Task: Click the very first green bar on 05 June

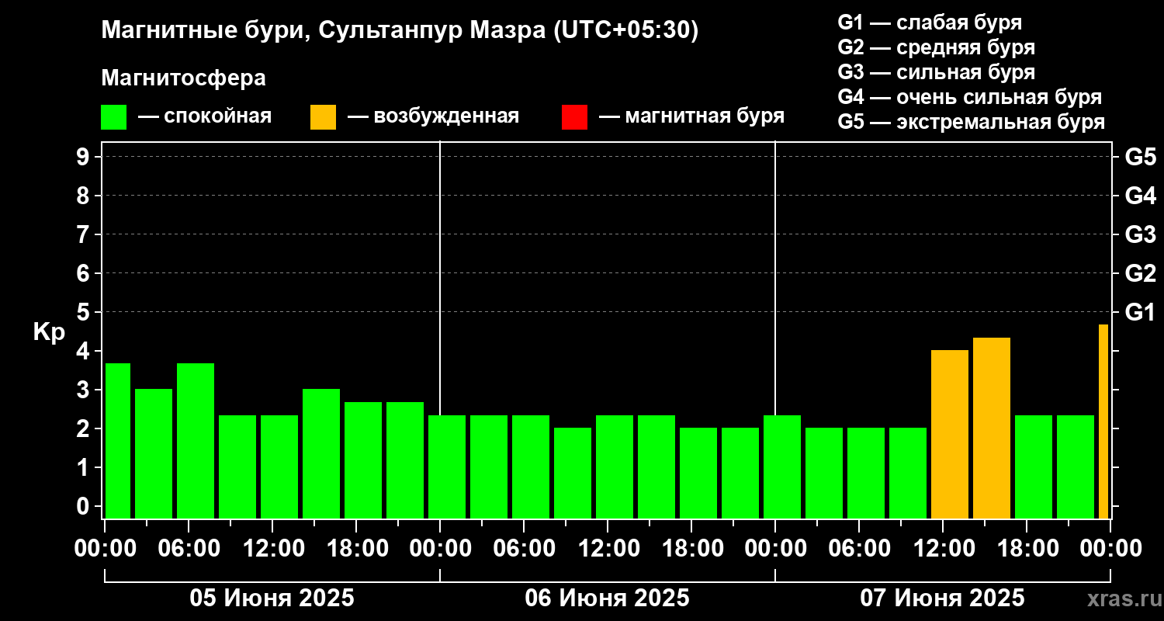Action: pyautogui.click(x=118, y=441)
